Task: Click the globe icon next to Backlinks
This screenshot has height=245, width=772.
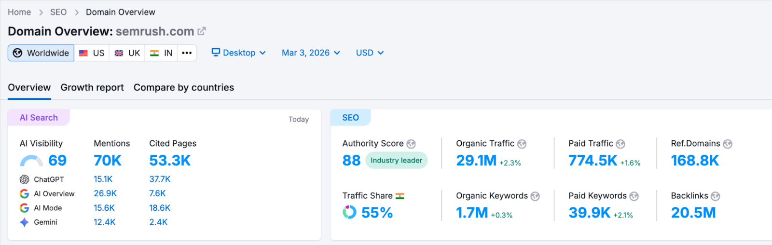Action: pyautogui.click(x=716, y=196)
